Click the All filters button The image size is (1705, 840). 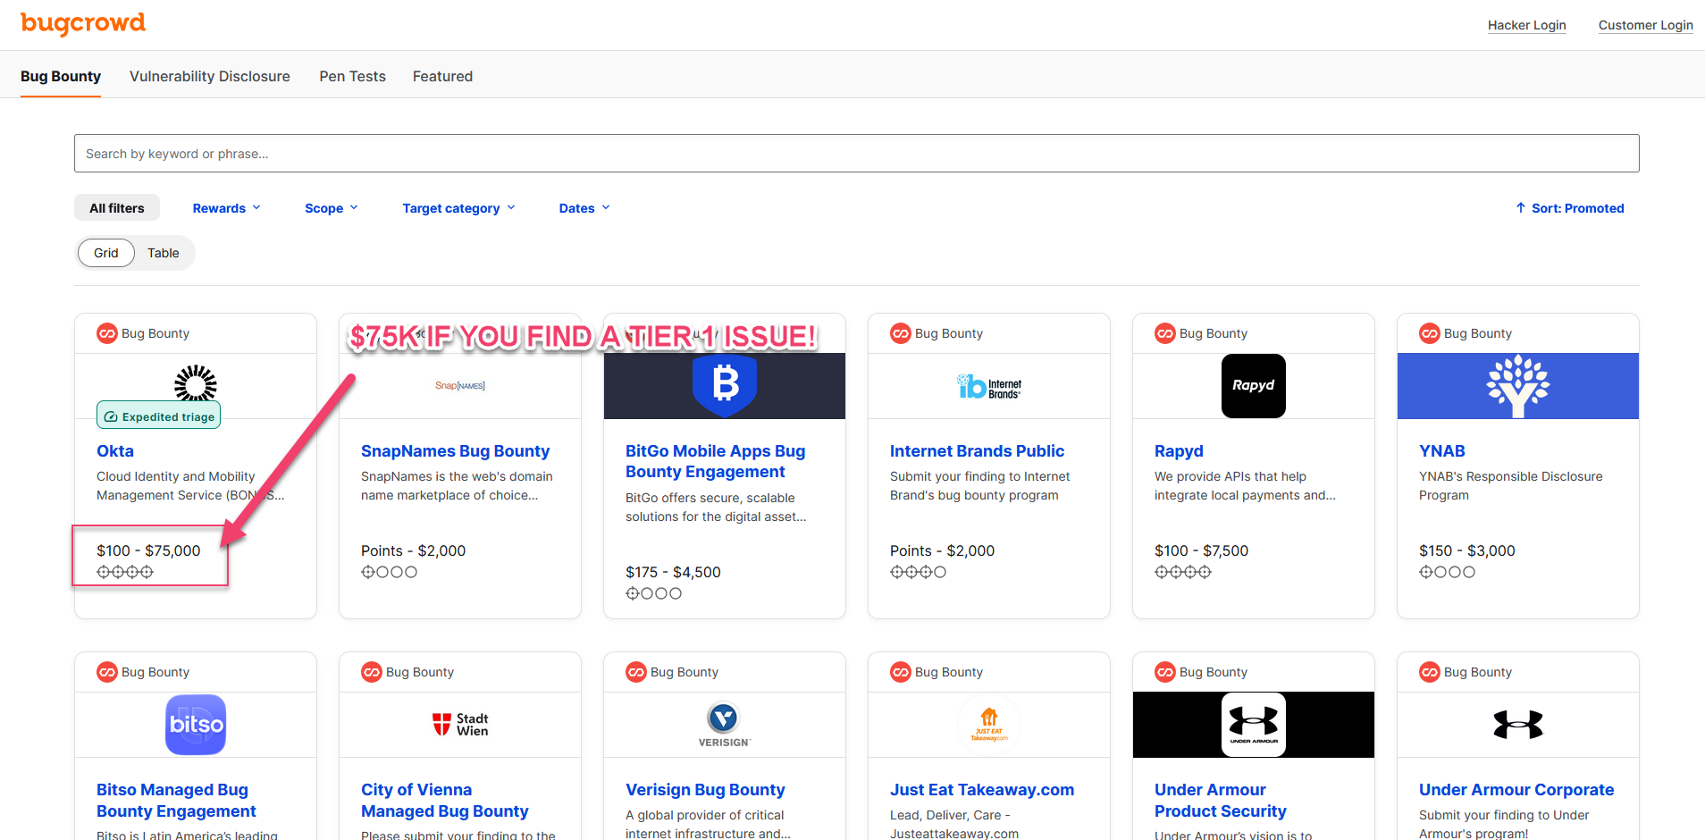117,208
